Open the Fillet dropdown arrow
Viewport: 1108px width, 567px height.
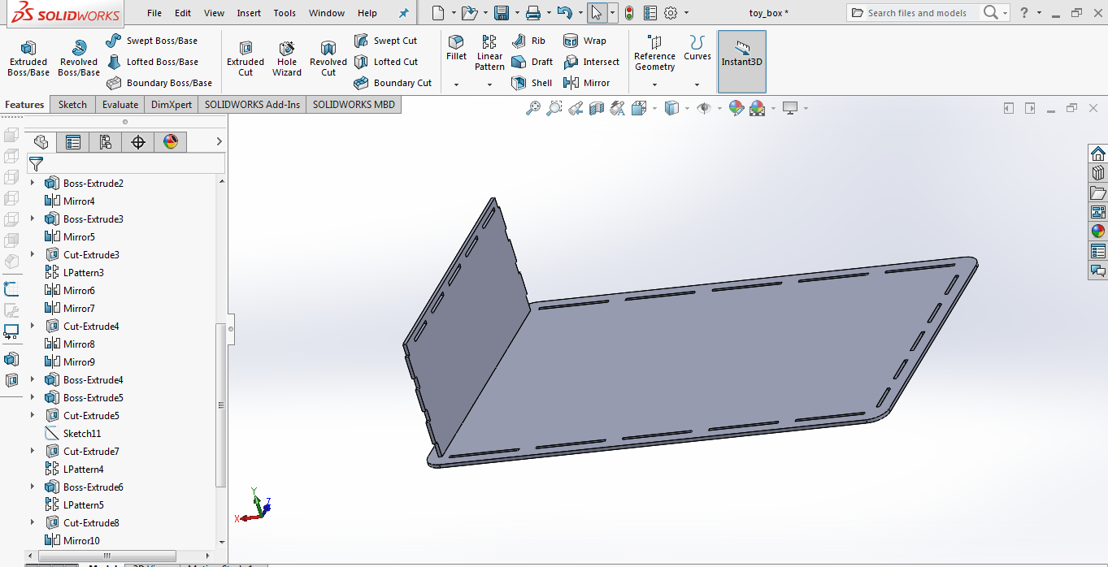[456, 84]
